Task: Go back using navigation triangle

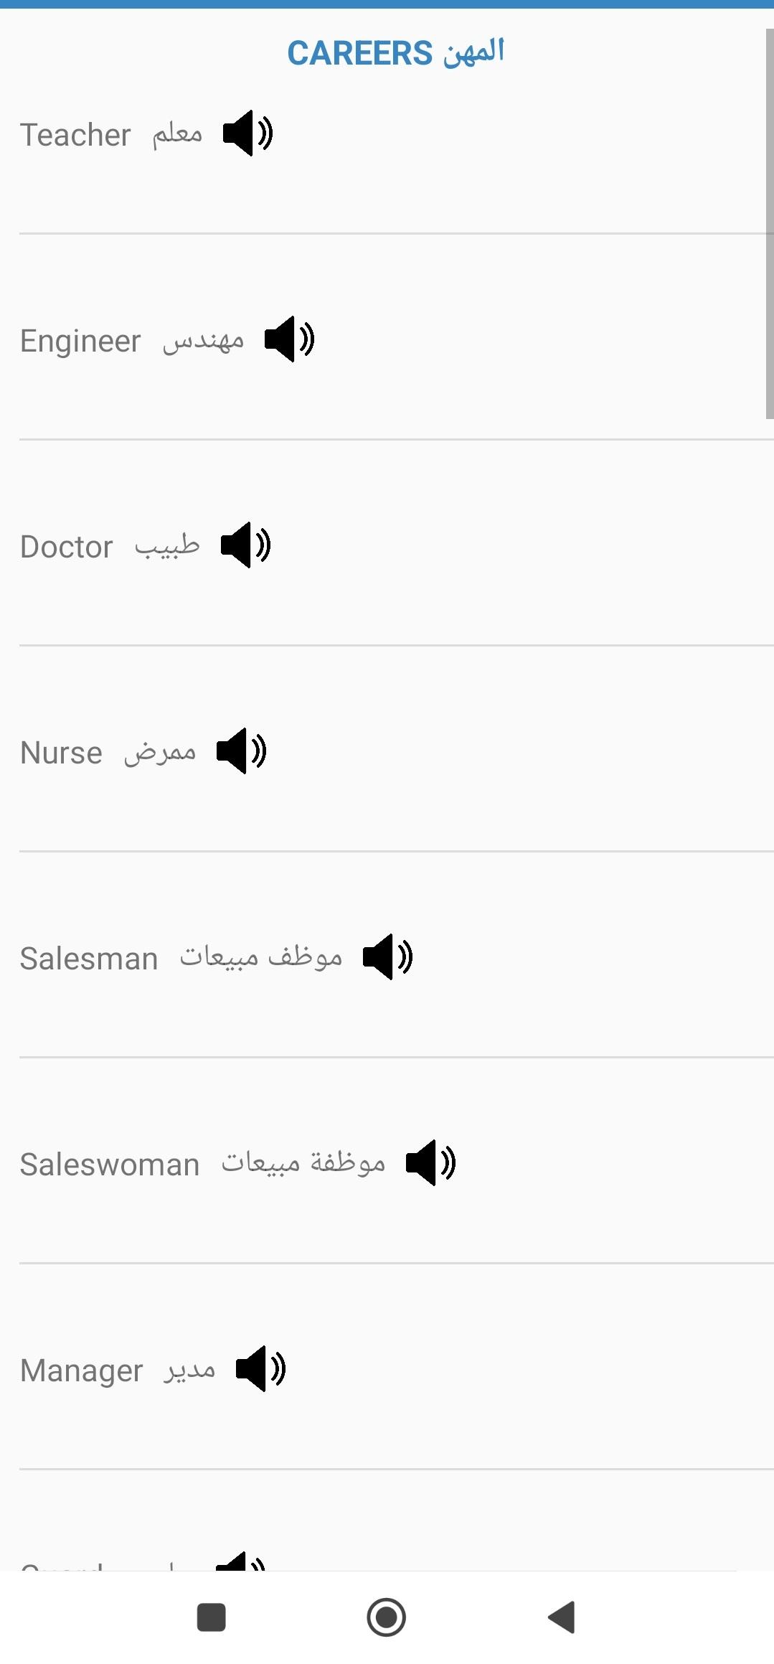Action: 562,1617
